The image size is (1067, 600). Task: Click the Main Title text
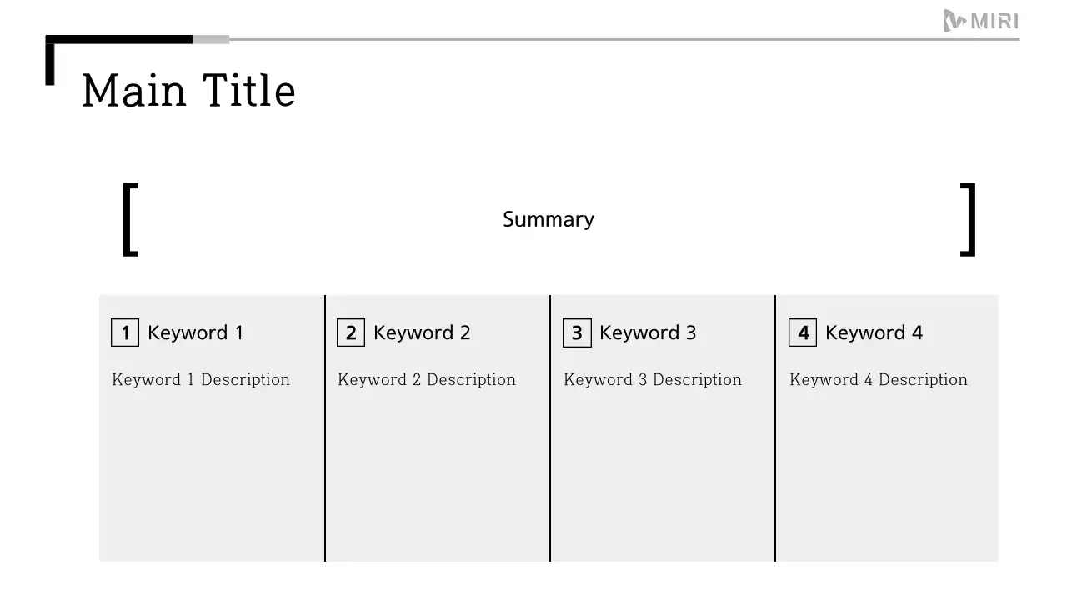[188, 91]
